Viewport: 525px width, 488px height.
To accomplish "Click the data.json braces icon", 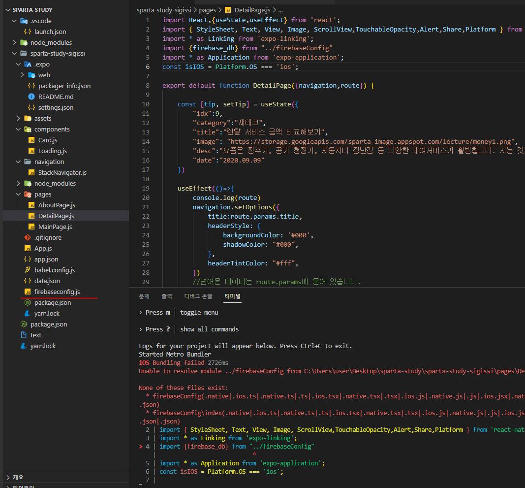I will pos(28,281).
